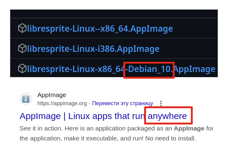This screenshot has width=244, height=160.
Task: Click package icon beside Debian_10 AppImage
Action: (22, 69)
